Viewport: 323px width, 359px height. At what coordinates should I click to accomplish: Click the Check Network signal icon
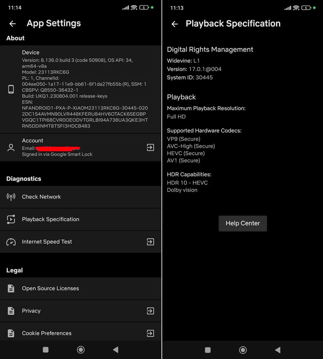tap(11, 197)
